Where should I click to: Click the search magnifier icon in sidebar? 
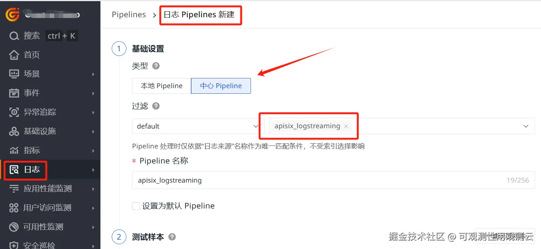tap(14, 36)
